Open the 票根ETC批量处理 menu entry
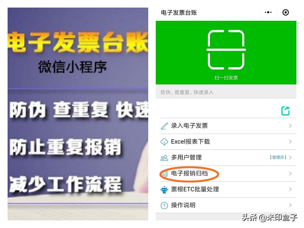This screenshot has width=304, height=228. [x=226, y=189]
